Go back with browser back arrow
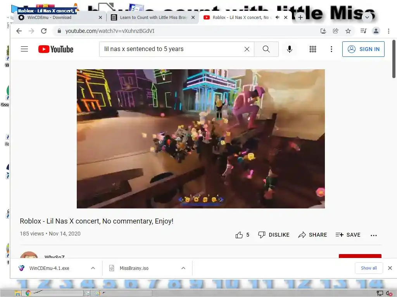Image resolution: width=397 pixels, height=297 pixels. 19,31
